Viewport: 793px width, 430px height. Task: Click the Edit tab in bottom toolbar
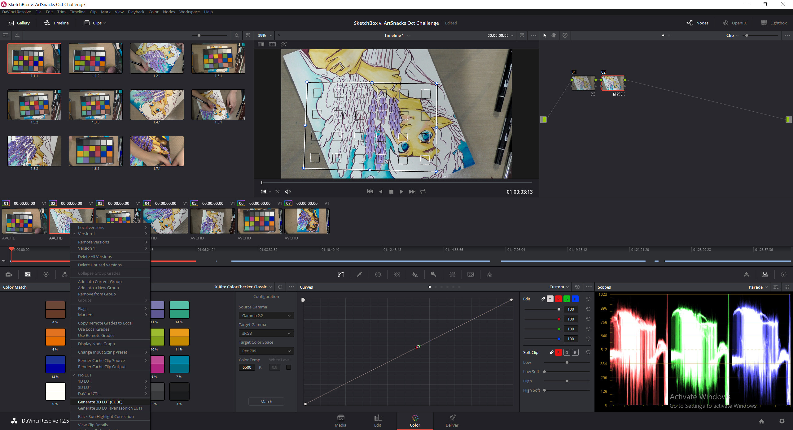point(377,421)
